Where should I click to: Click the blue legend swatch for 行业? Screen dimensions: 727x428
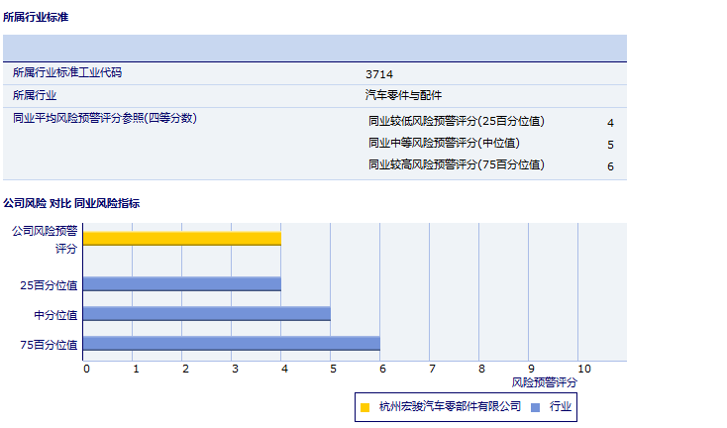(536, 406)
